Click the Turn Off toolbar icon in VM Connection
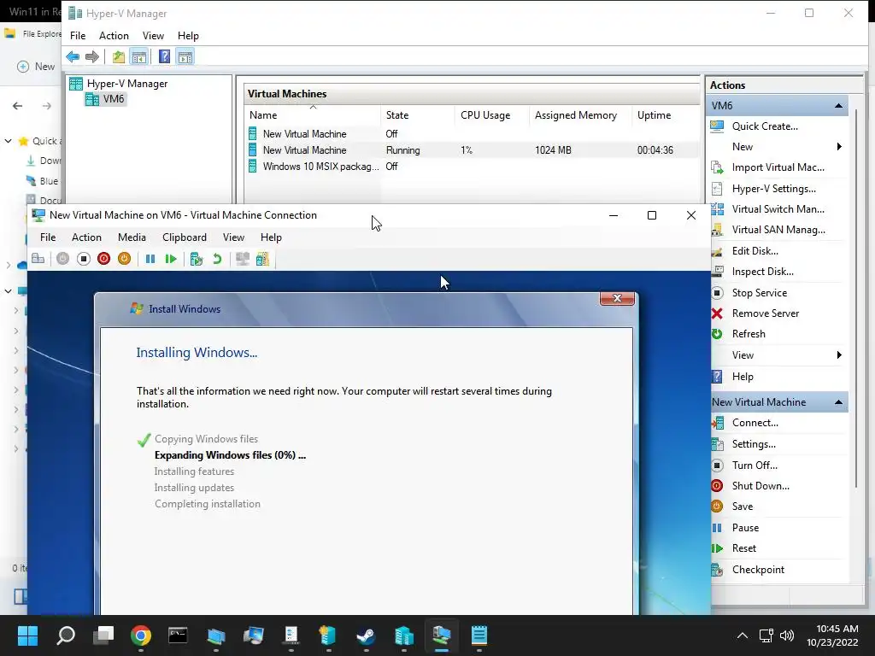Image resolution: width=875 pixels, height=656 pixels. pyautogui.click(x=83, y=259)
